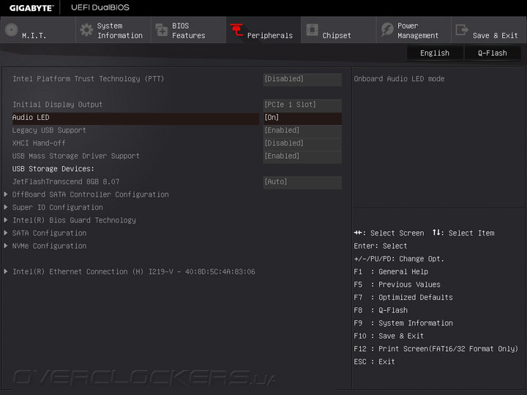Click the Power Management lightning icon
This screenshot has height=395, width=527.
(x=387, y=29)
